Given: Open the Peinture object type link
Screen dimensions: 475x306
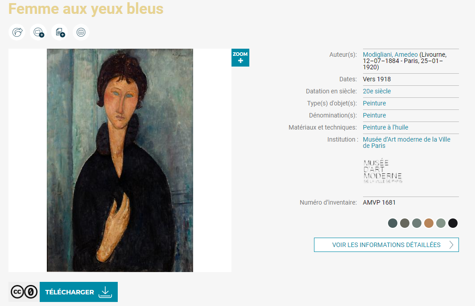Looking at the screenshot, I should pos(375,103).
